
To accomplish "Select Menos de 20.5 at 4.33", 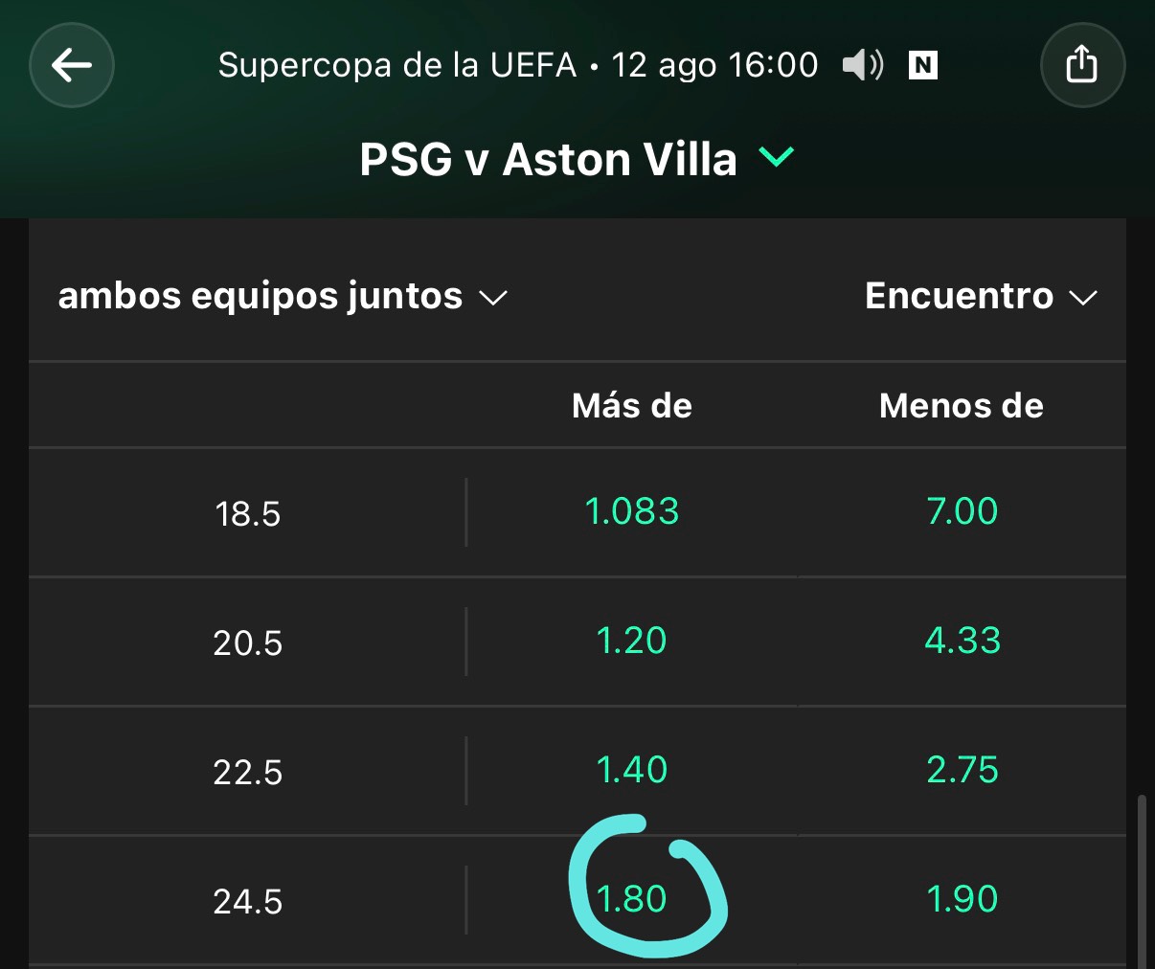I will pyautogui.click(x=962, y=641).
